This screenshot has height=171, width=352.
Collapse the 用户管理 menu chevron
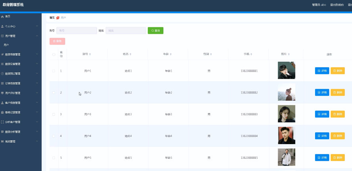click(37, 36)
